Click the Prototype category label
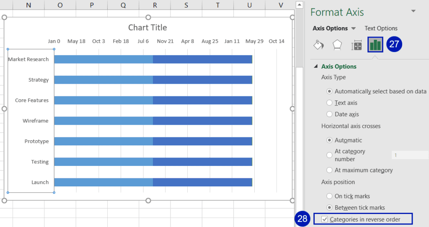This screenshot has width=429, height=227. (37, 142)
